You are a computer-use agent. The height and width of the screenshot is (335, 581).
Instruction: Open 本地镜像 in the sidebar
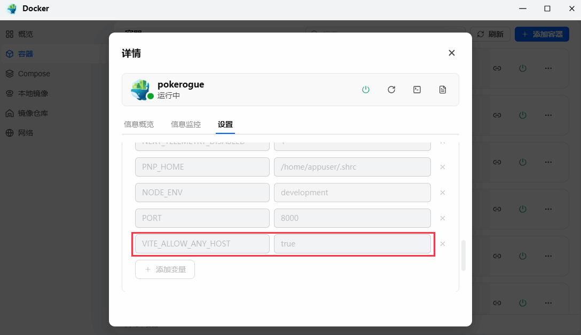(x=27, y=93)
